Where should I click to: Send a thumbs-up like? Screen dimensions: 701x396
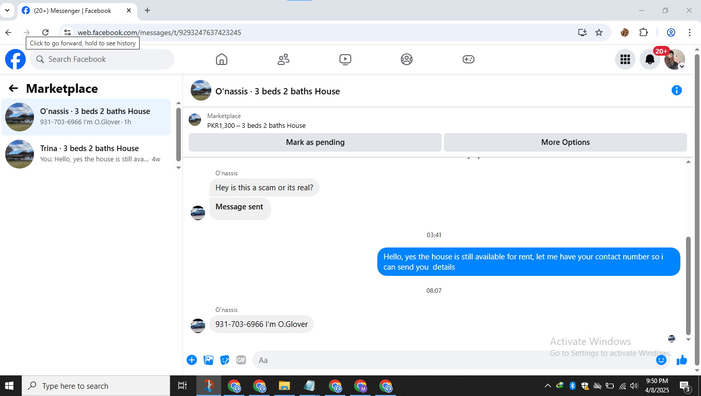click(x=682, y=360)
